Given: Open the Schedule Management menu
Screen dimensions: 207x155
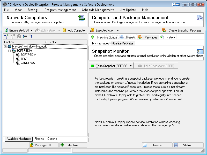Looking at the screenshot, I should (98, 10).
